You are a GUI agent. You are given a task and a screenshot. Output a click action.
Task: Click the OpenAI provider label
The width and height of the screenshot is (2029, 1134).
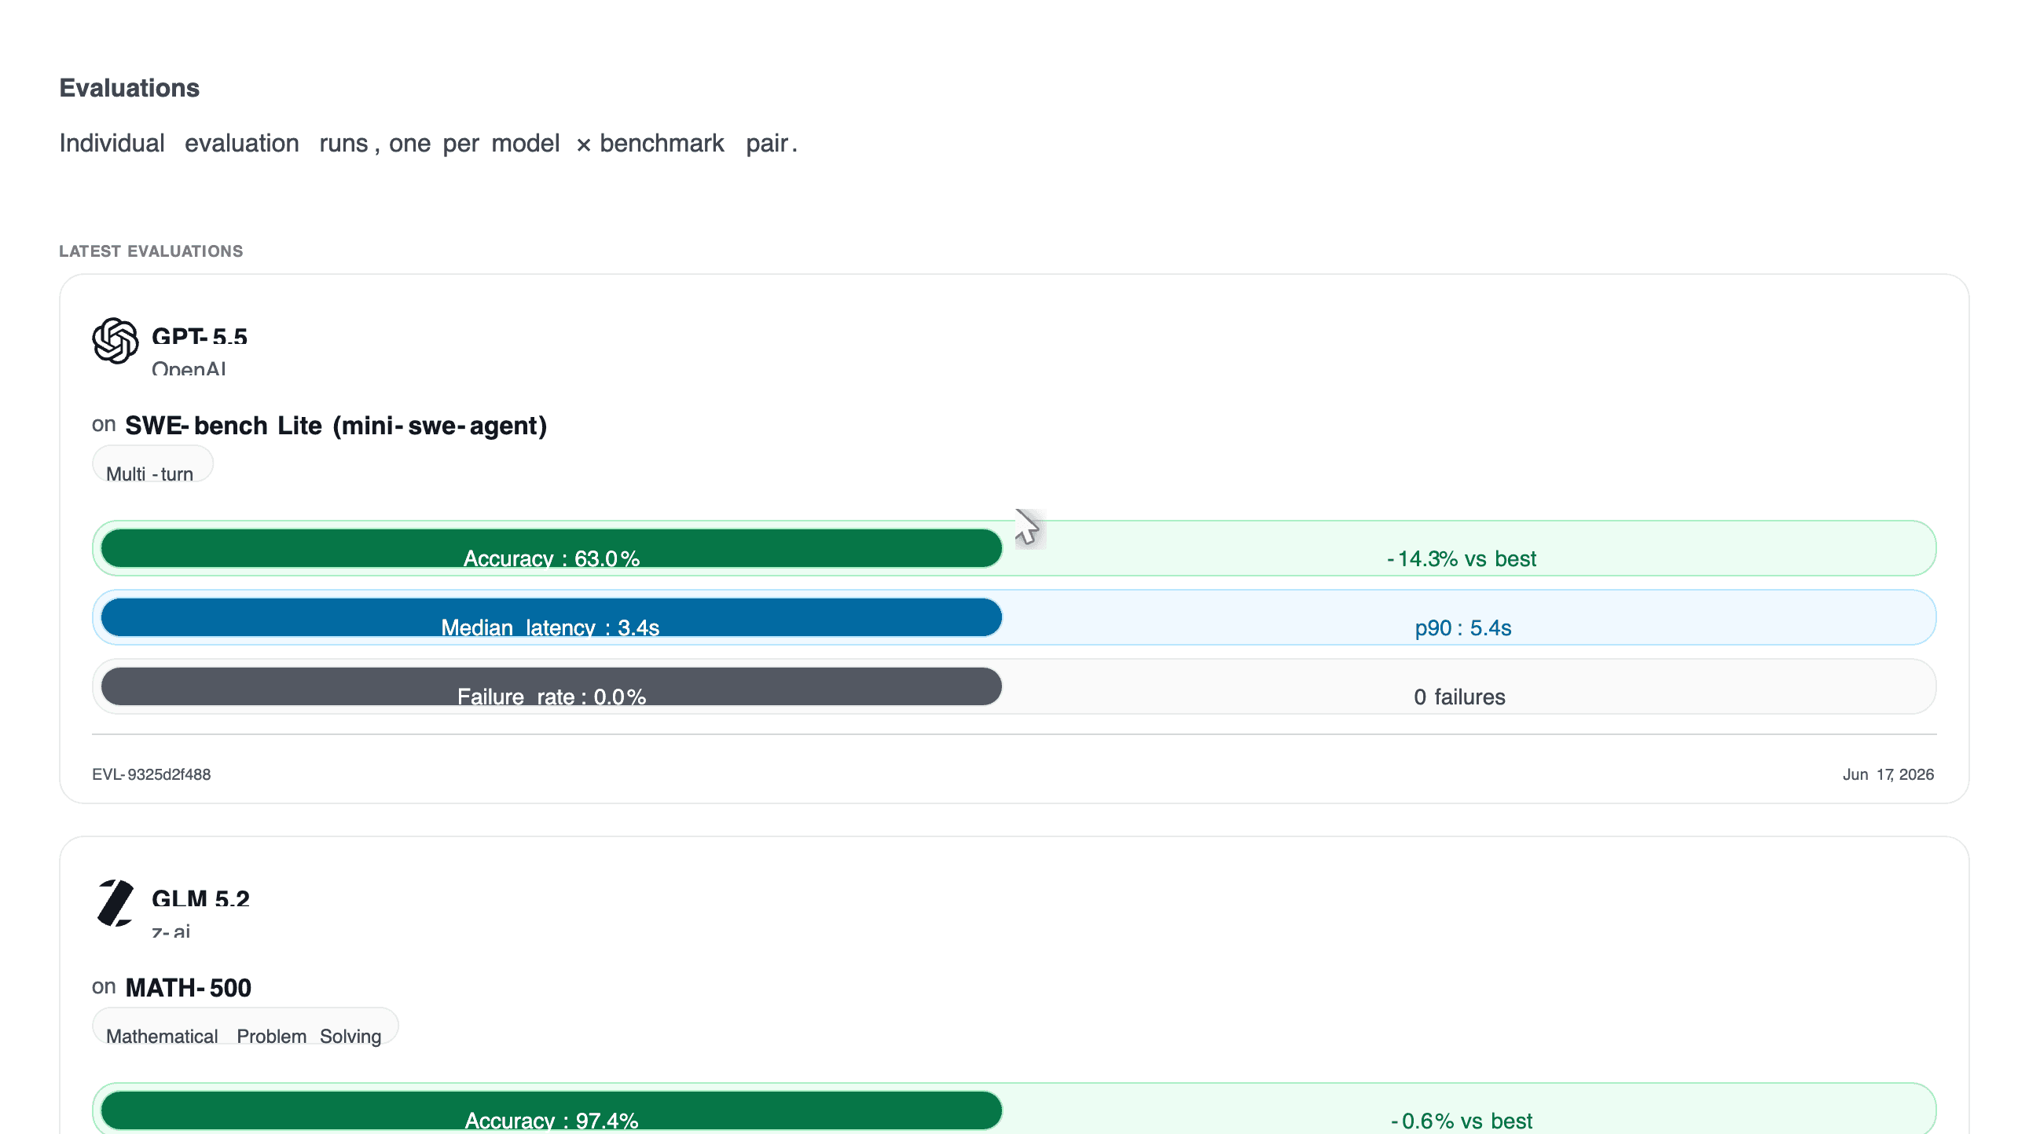189,368
